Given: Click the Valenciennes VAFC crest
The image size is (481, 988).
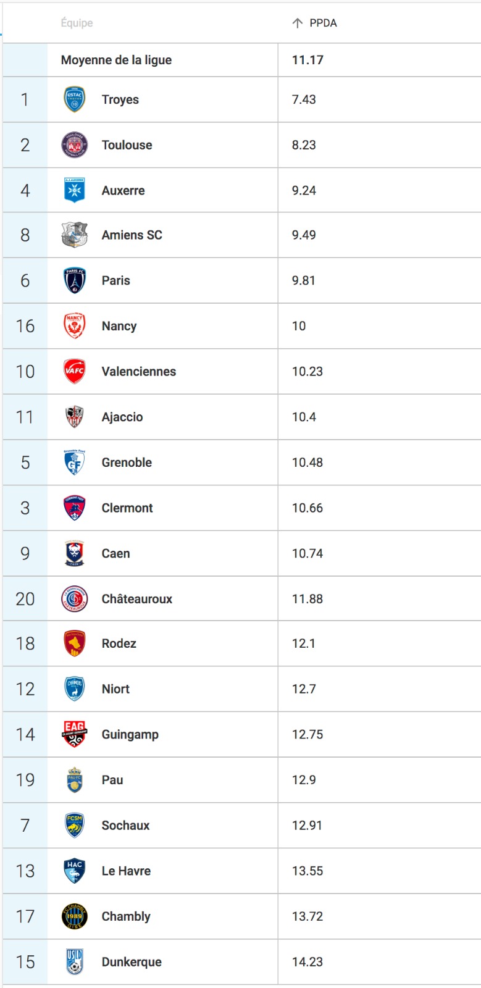Looking at the screenshot, I should (75, 371).
